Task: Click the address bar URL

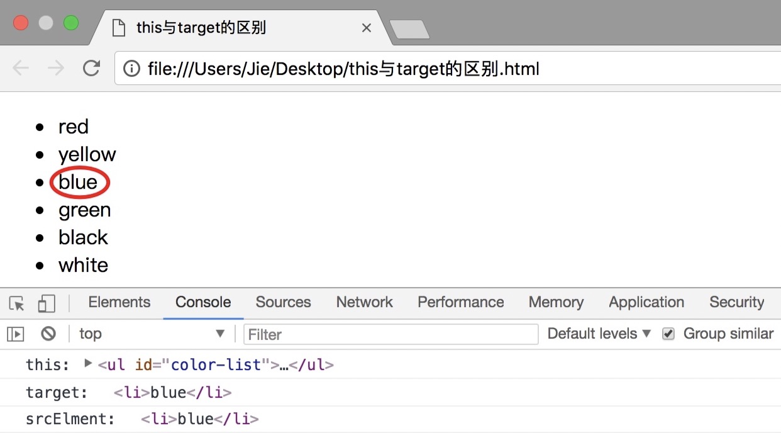Action: coord(343,68)
